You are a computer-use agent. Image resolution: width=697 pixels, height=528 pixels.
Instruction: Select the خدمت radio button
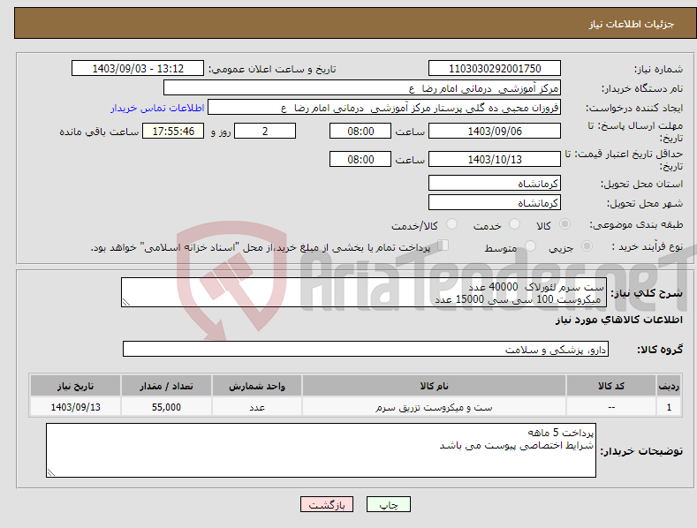click(514, 224)
